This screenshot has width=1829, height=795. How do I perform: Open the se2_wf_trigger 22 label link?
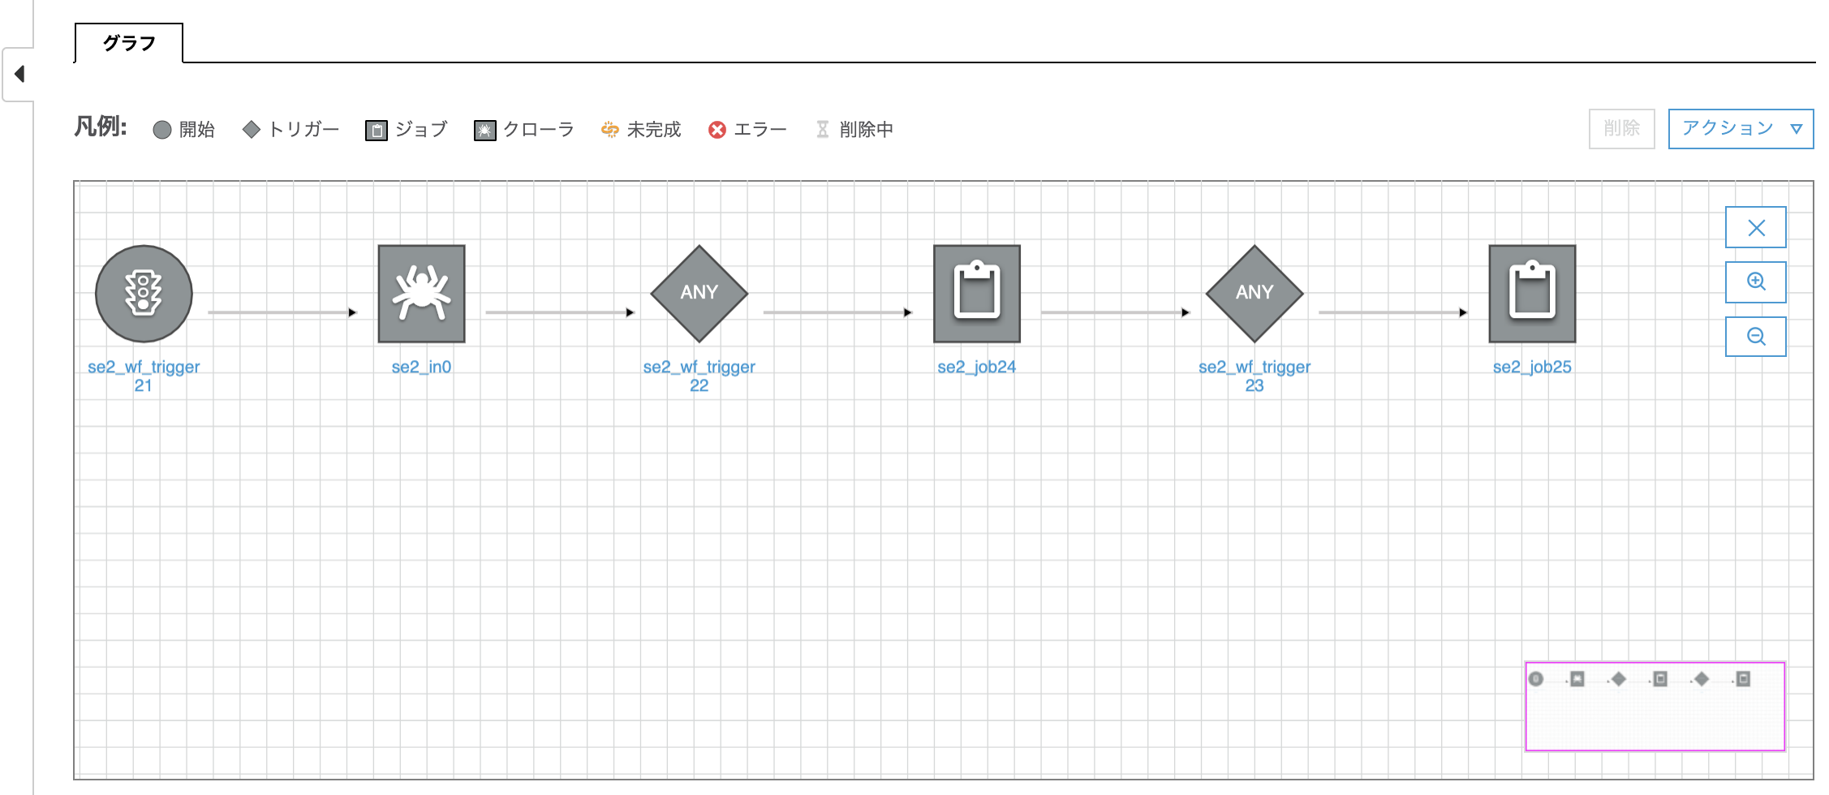(x=699, y=376)
